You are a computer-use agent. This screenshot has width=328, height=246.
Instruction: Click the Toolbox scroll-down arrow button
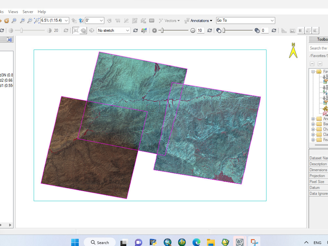(320, 64)
